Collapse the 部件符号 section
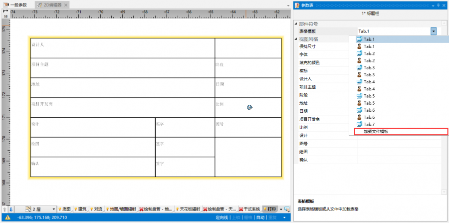Viewport: 449px width, 223px height. [x=296, y=24]
